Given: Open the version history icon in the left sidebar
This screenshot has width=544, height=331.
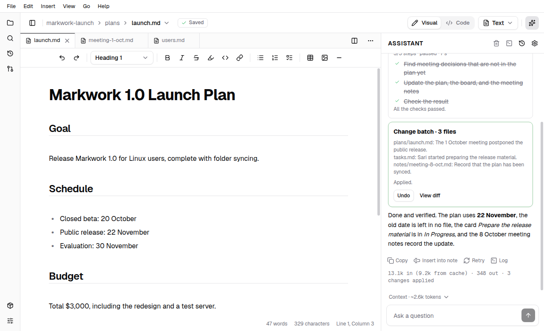Looking at the screenshot, I should tap(10, 53).
